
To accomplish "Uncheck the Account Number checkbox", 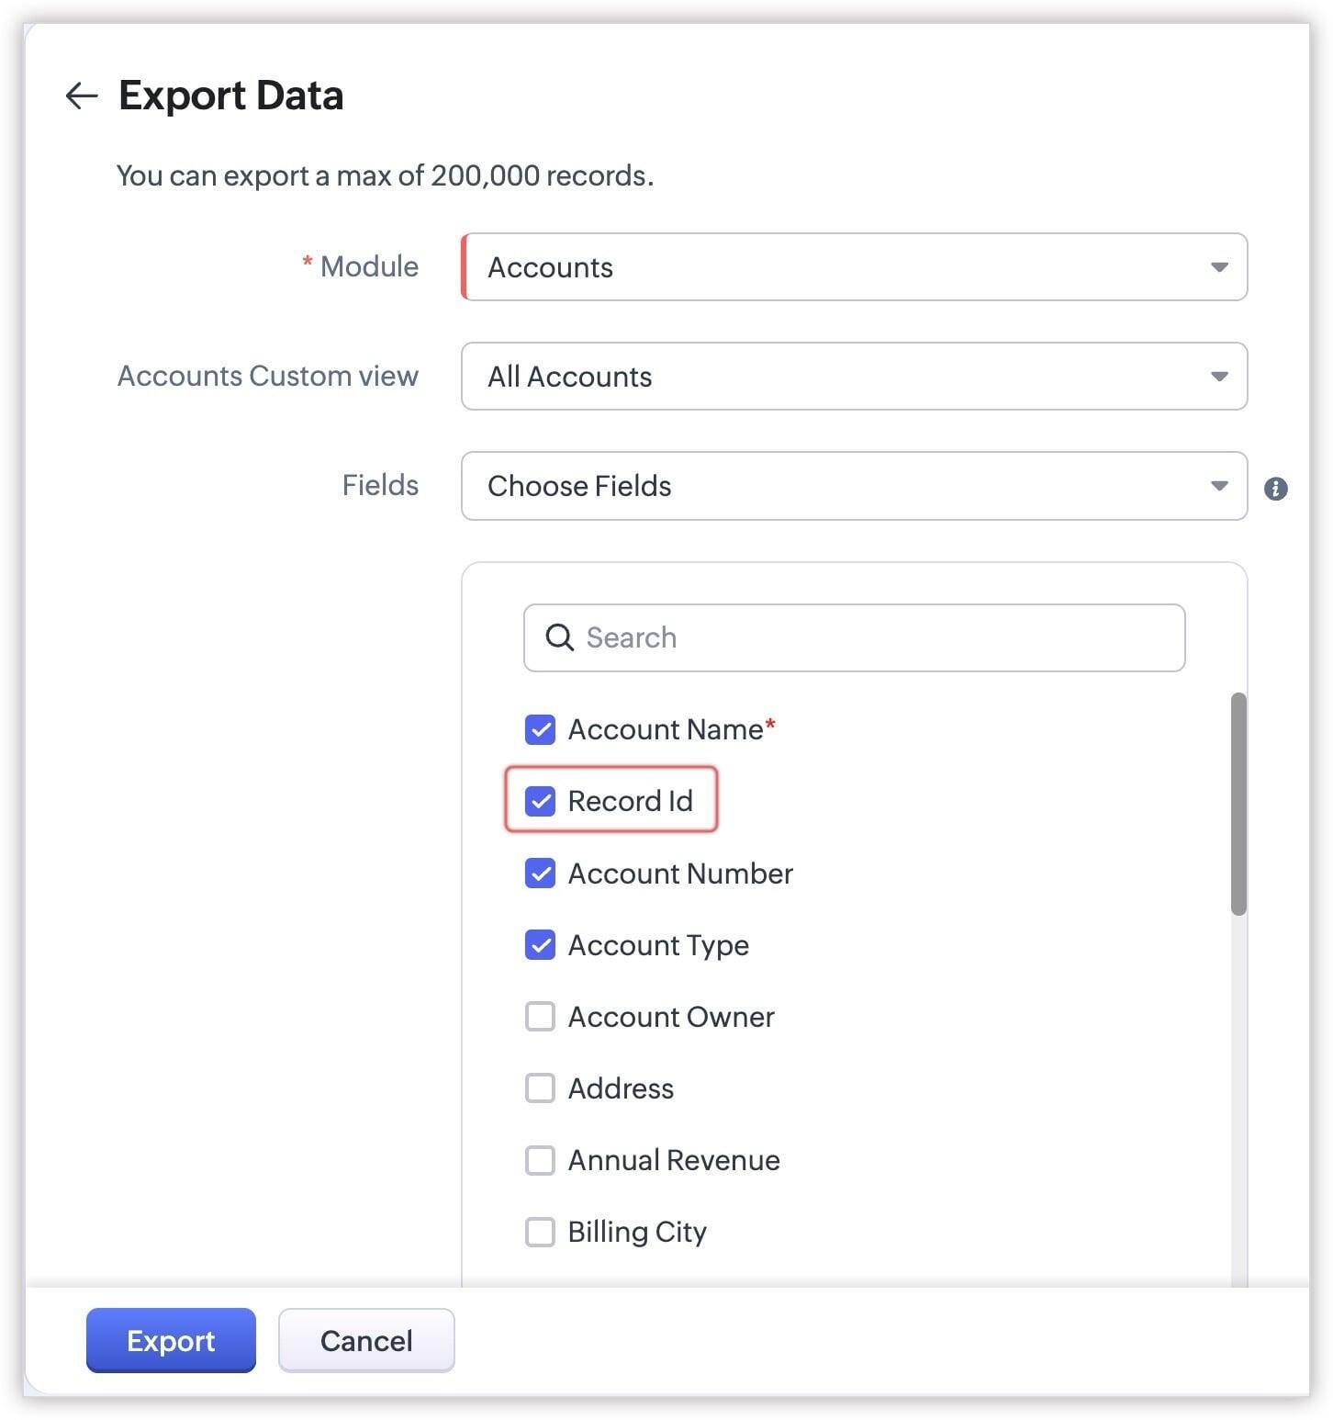I will coord(540,873).
